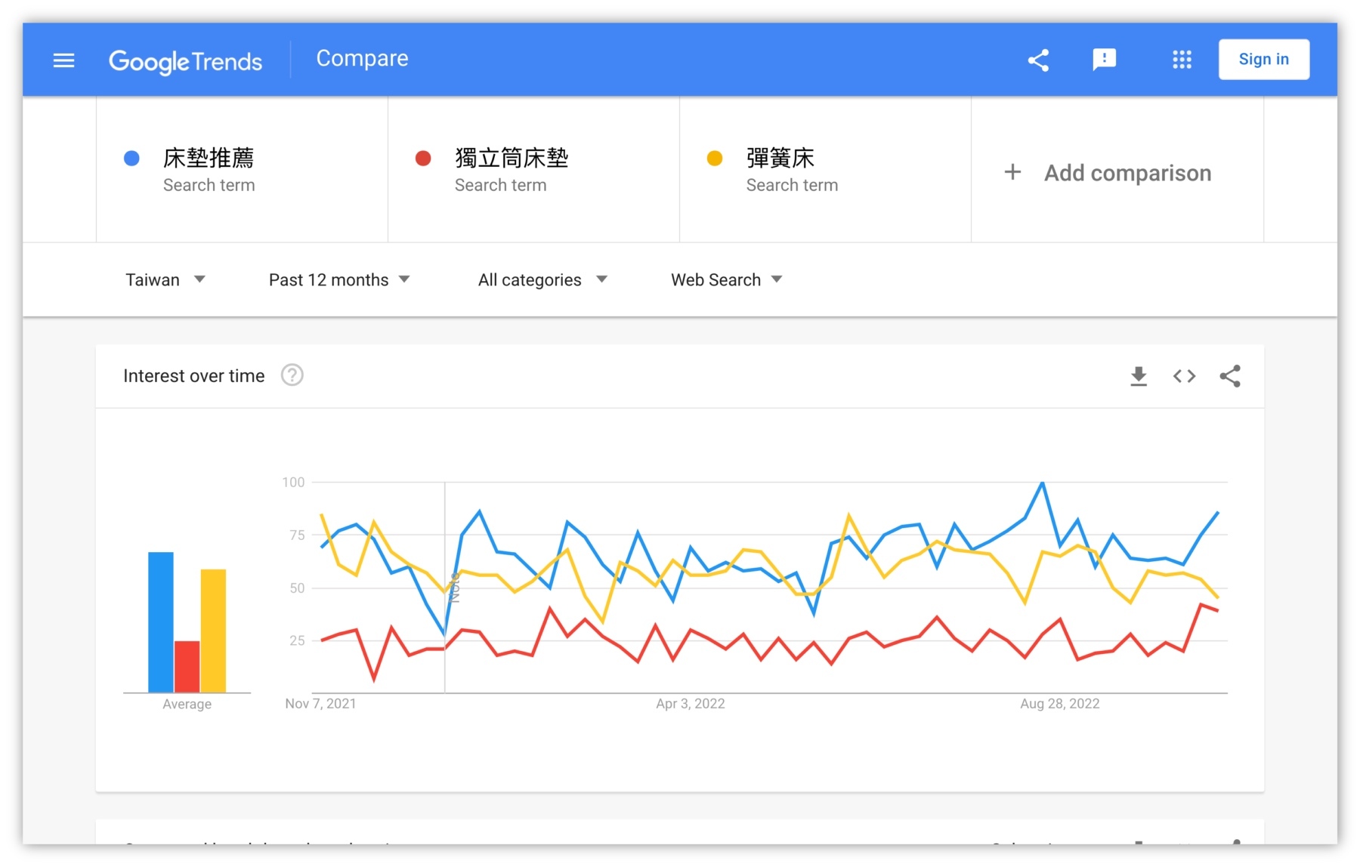Switch to the Compare page via header label
1360x867 pixels.
[363, 58]
